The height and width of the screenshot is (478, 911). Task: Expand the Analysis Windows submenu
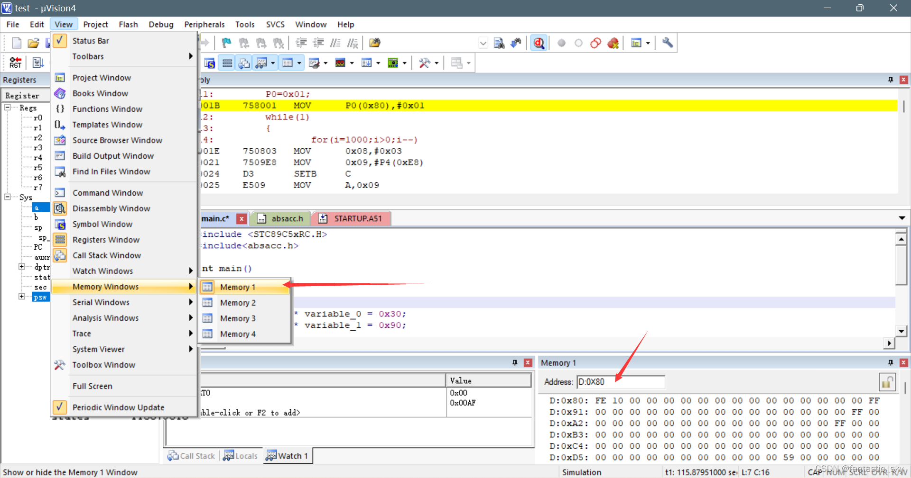click(124, 318)
